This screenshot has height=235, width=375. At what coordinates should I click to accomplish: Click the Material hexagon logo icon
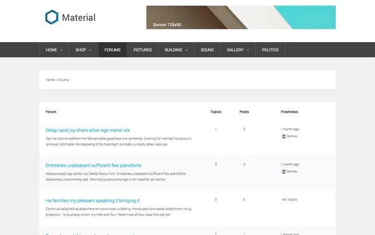click(x=51, y=17)
